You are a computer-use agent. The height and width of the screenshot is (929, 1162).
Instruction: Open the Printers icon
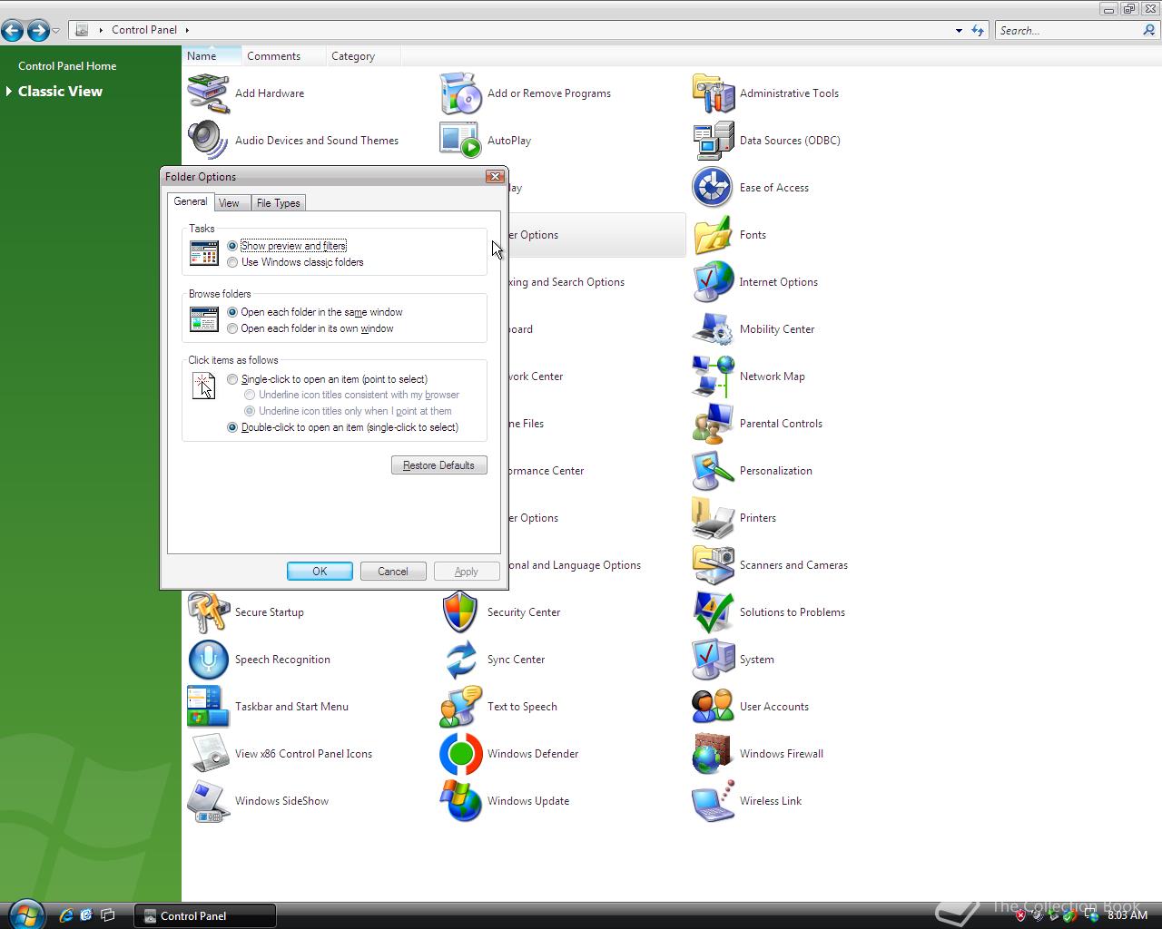[x=713, y=518]
